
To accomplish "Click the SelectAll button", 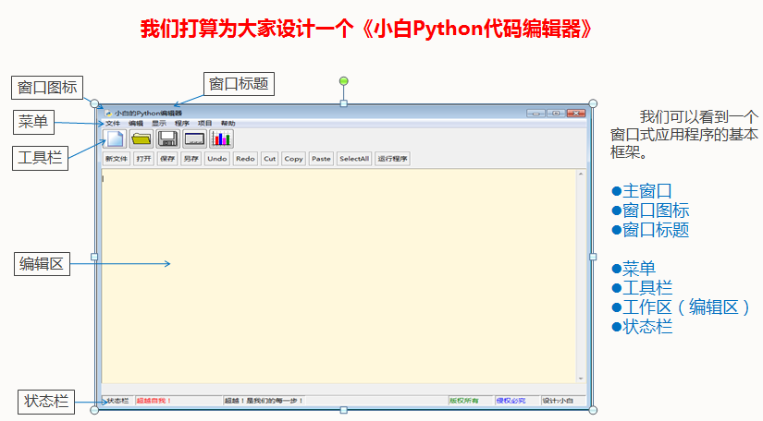I will click(354, 159).
